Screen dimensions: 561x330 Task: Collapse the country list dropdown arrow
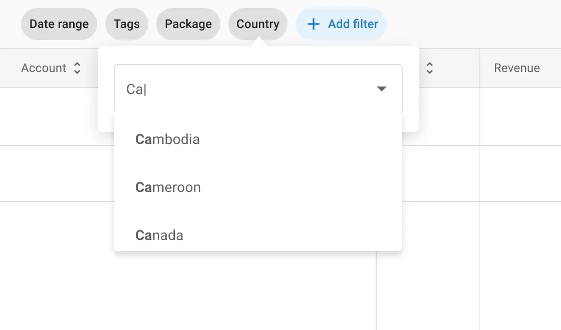[382, 89]
